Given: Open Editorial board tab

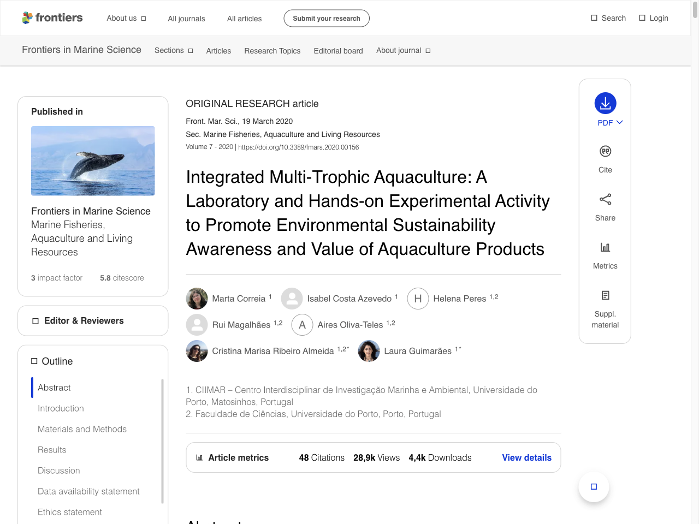Looking at the screenshot, I should tap(338, 51).
